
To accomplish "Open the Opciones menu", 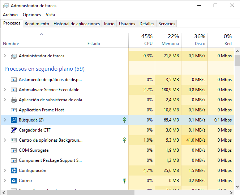I will [x=32, y=15].
